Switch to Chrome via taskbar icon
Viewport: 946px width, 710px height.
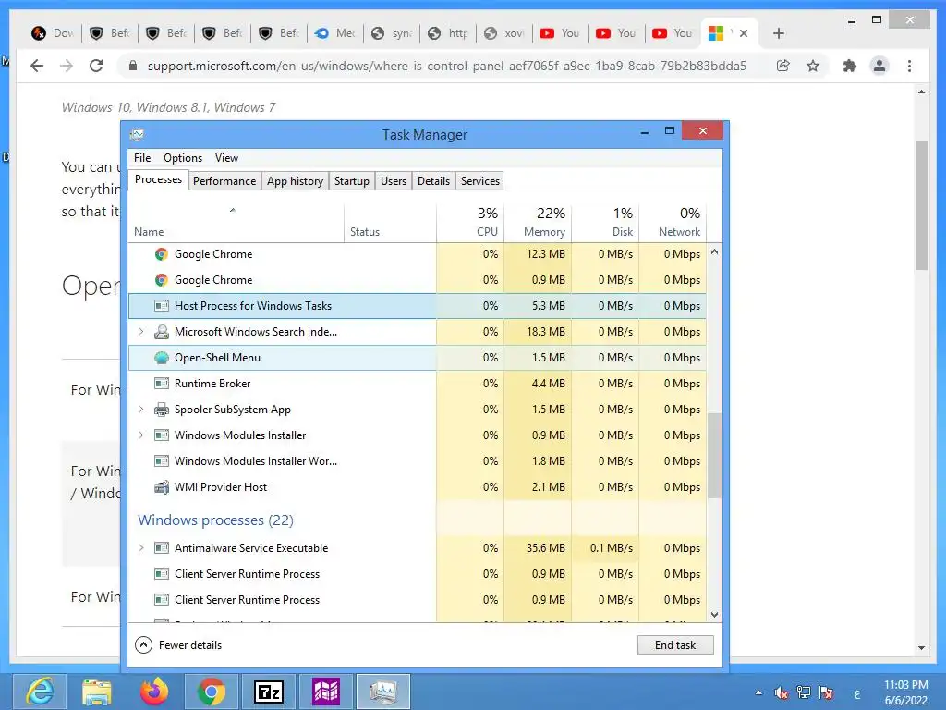point(211,692)
